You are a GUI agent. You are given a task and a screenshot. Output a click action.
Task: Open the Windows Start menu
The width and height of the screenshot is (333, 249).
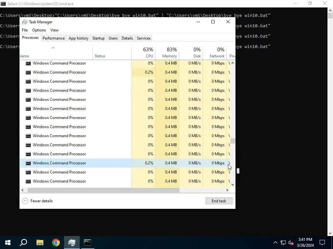[8, 243]
